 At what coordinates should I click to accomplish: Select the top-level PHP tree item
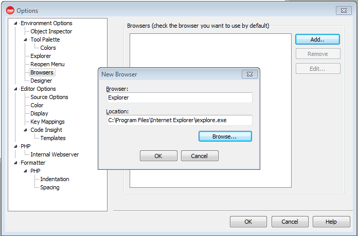coord(26,146)
